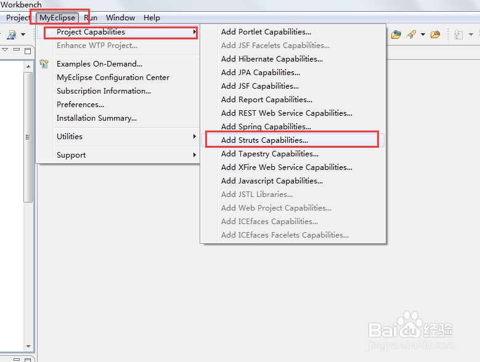Image resolution: width=480 pixels, height=362 pixels.
Task: Choose Add Javascript Capabilities
Action: (x=293, y=181)
